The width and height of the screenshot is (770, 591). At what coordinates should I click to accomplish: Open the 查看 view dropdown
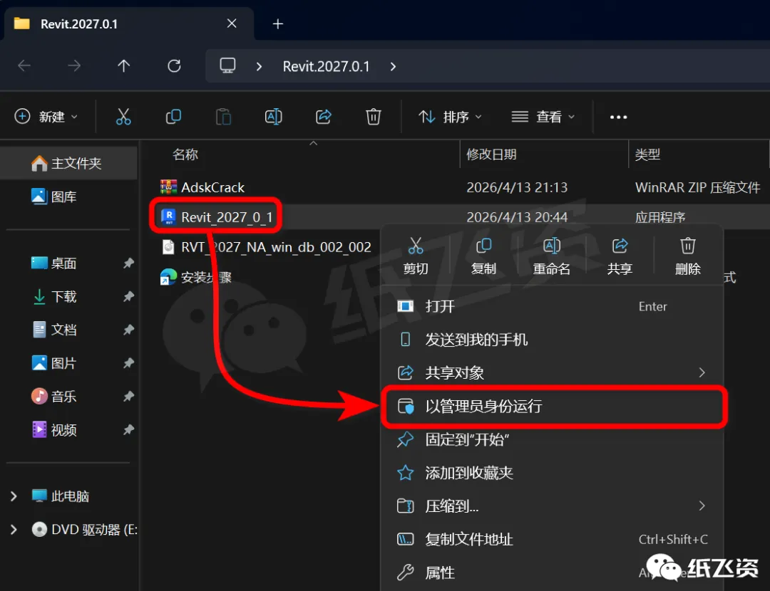coord(543,117)
